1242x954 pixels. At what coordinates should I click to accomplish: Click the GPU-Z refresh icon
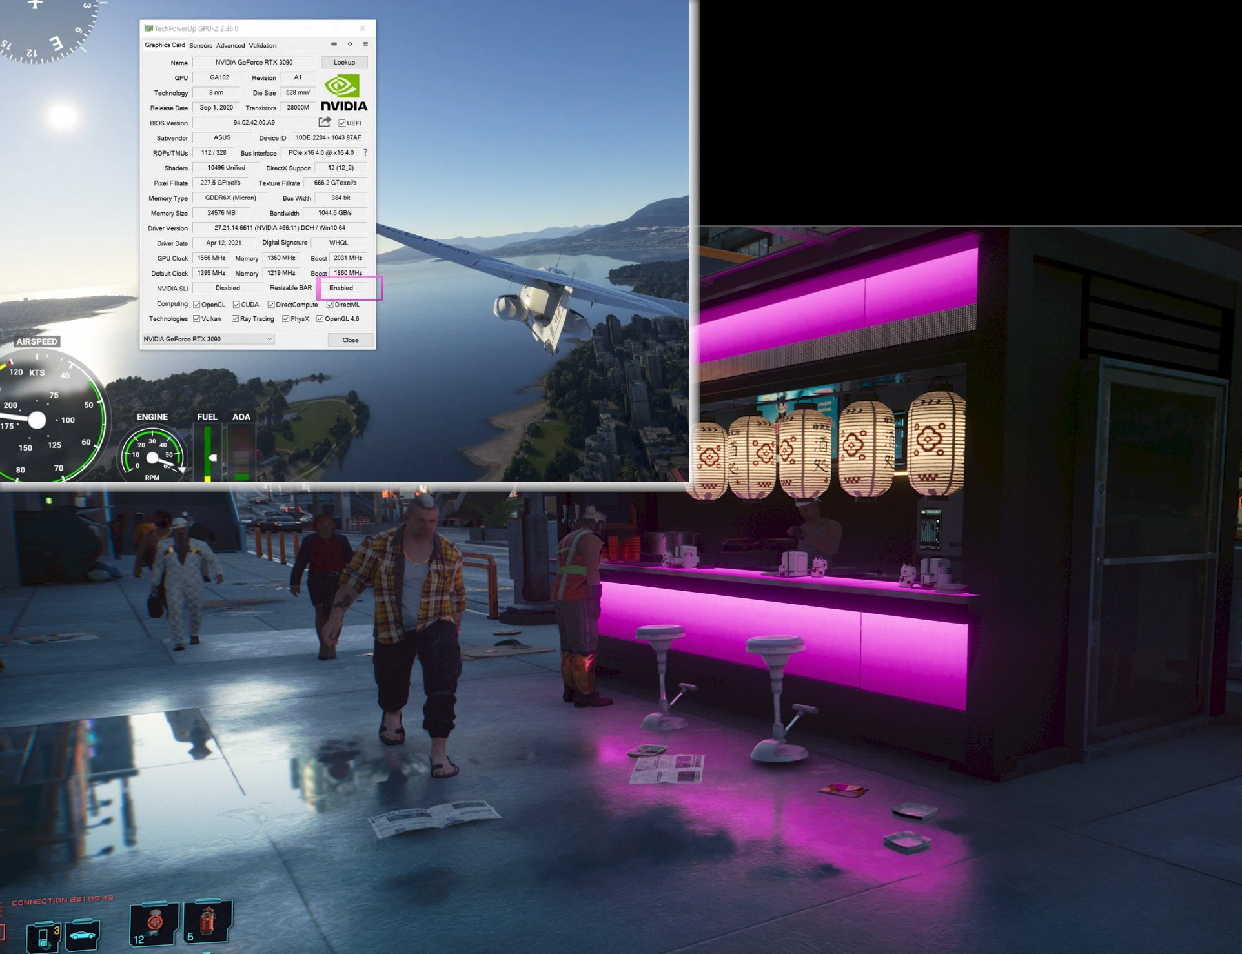tap(350, 45)
